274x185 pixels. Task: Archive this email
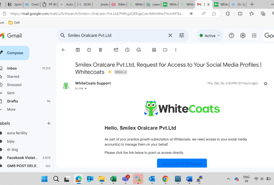coord(78,50)
